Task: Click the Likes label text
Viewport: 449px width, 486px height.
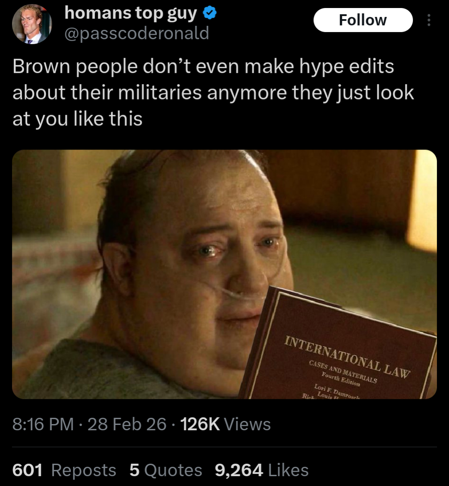Action: pyautogui.click(x=288, y=470)
